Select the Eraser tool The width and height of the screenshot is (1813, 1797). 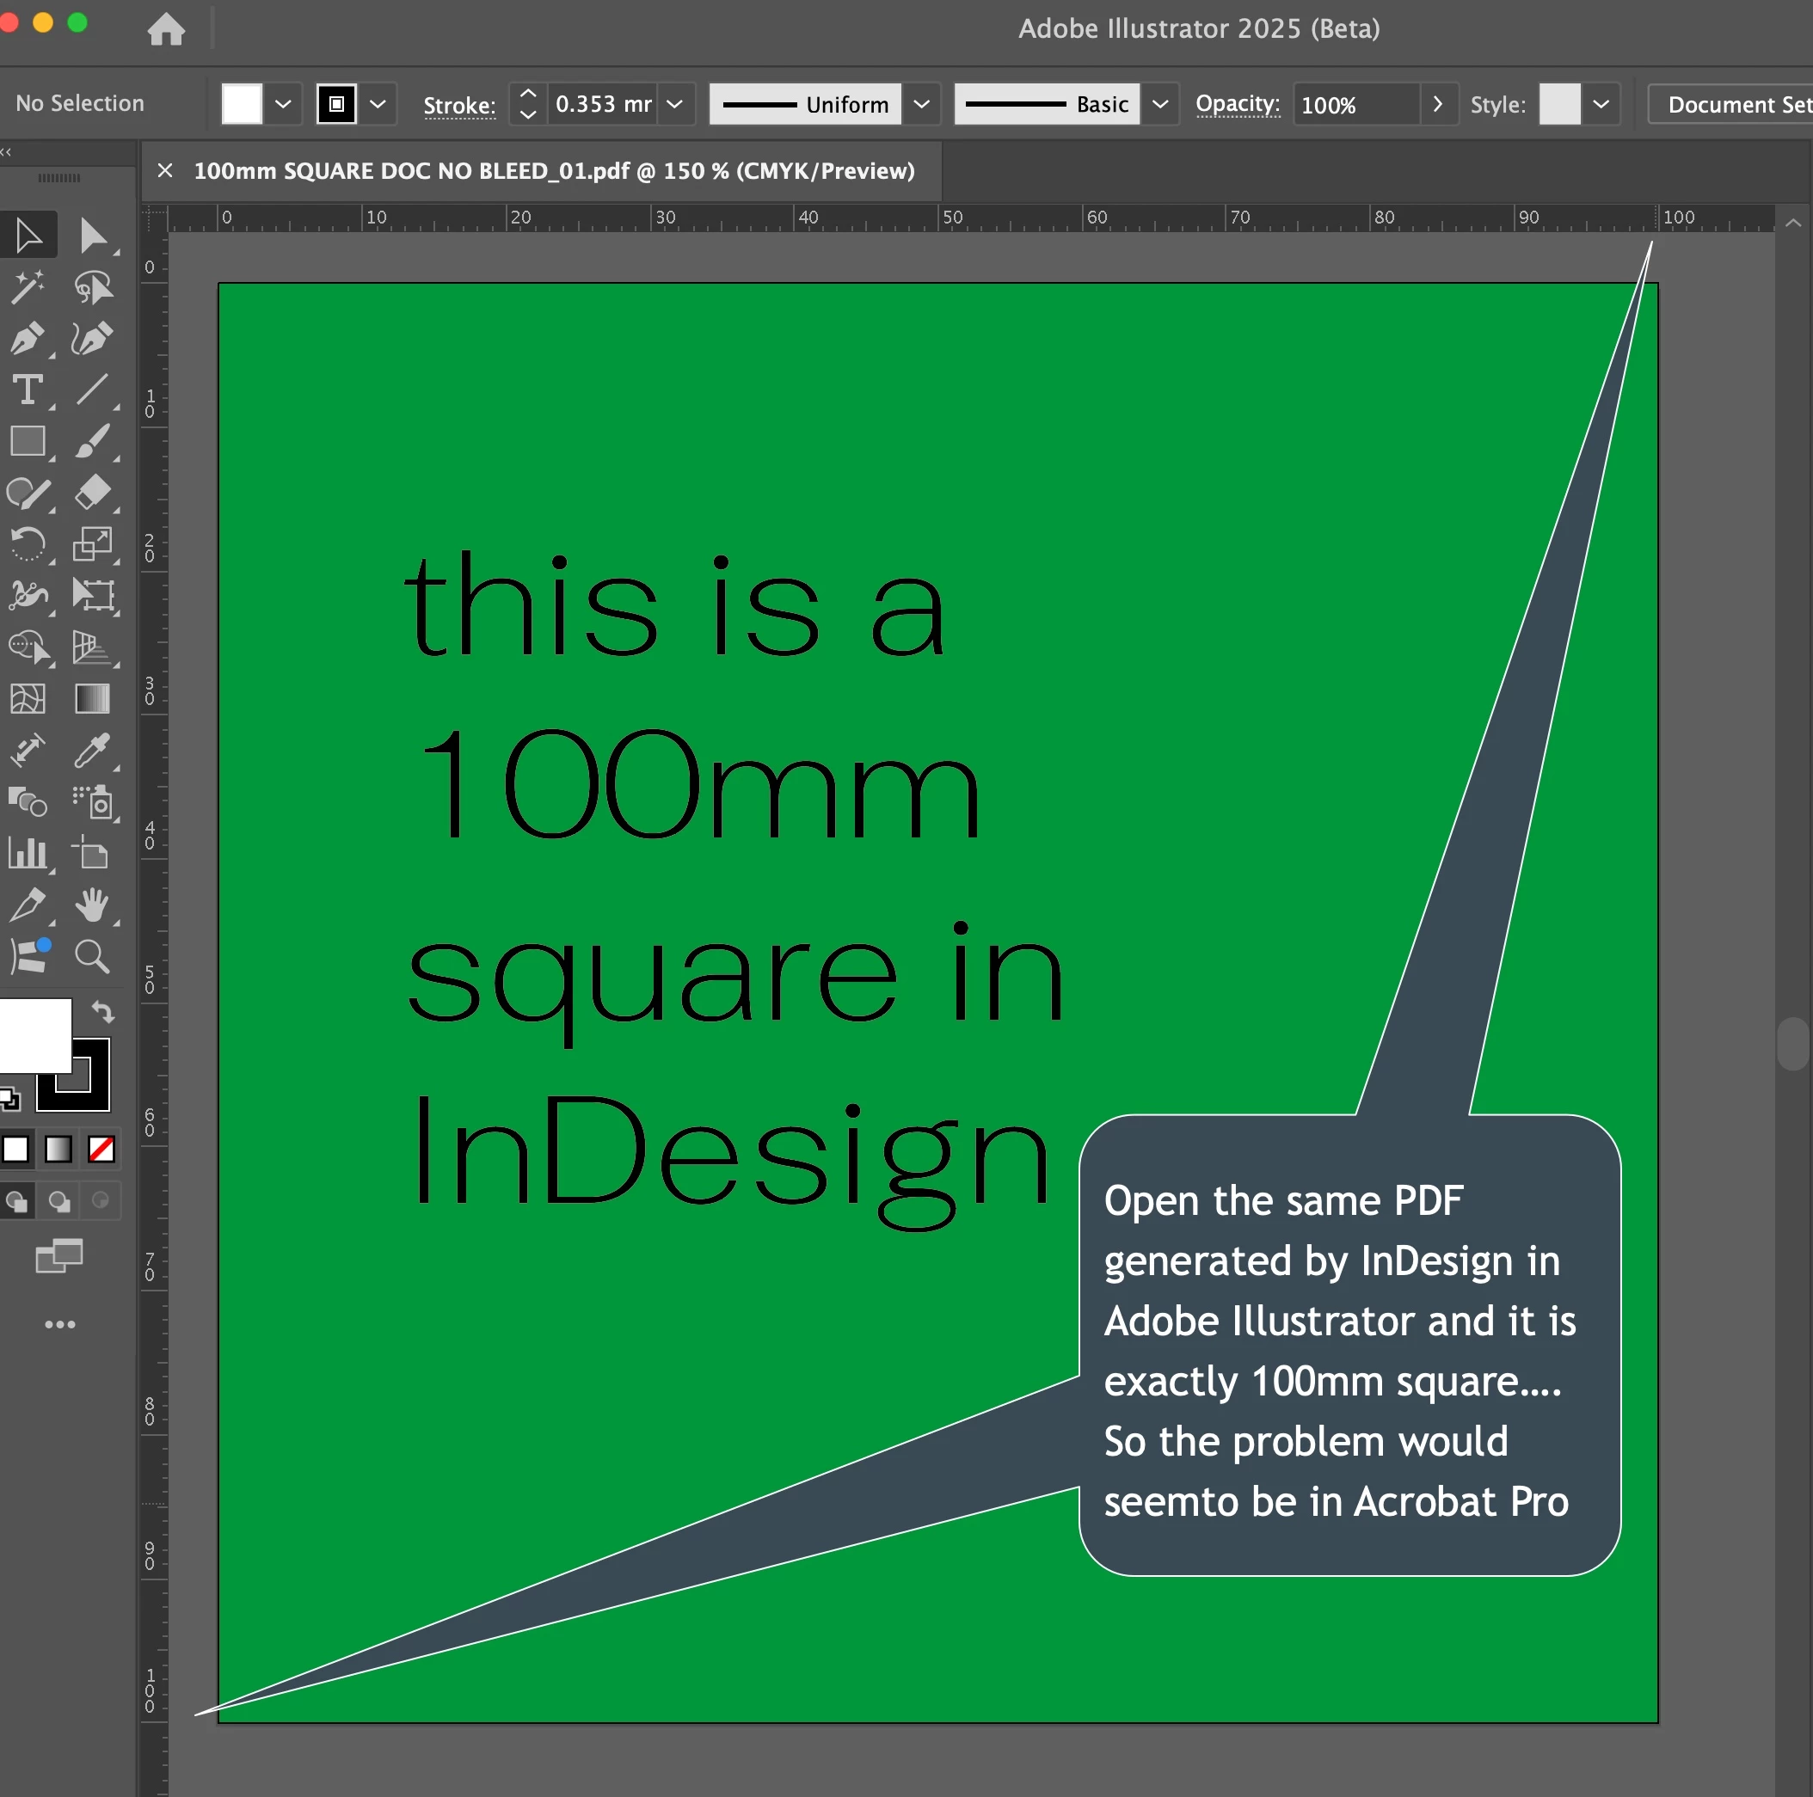(92, 493)
